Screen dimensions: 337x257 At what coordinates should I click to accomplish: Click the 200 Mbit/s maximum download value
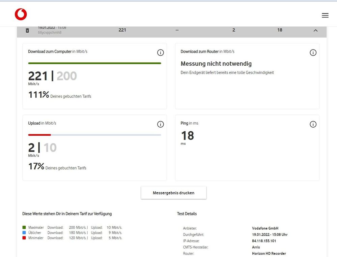[x=78, y=227]
